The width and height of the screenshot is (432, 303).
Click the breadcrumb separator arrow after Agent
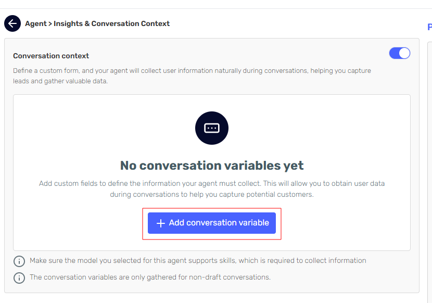[50, 23]
